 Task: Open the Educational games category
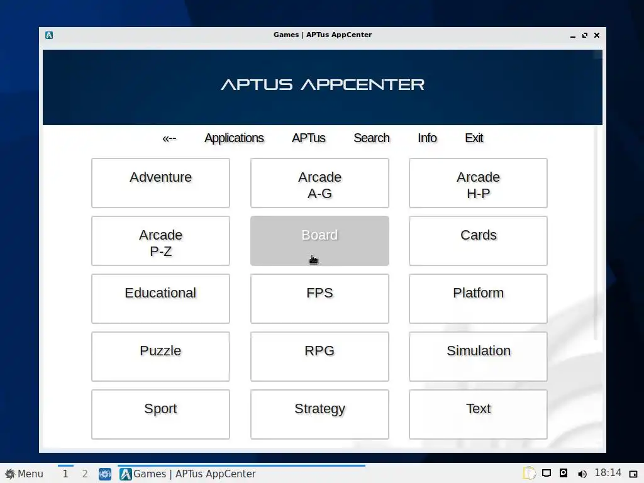pyautogui.click(x=160, y=299)
